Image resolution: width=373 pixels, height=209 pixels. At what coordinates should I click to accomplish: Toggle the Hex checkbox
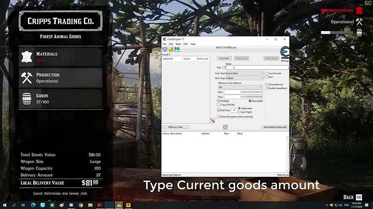[224, 67]
